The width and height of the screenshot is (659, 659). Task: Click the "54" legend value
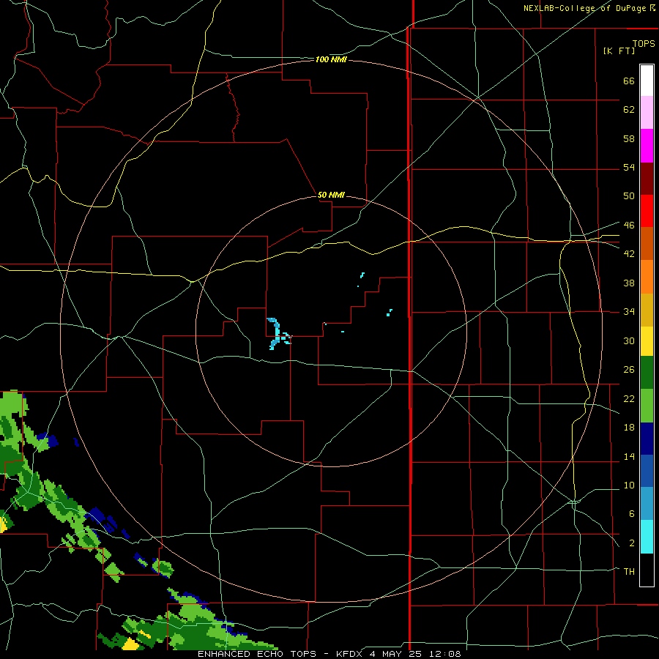point(629,167)
